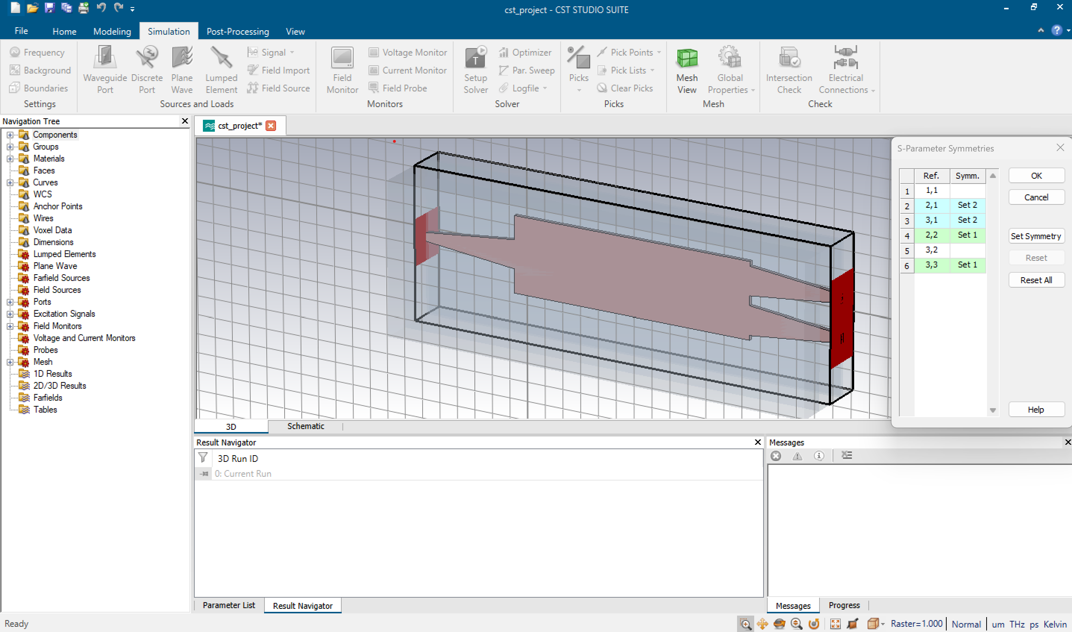Switch to the Schematic tab
Screen dimensions: 1072x632
(305, 426)
